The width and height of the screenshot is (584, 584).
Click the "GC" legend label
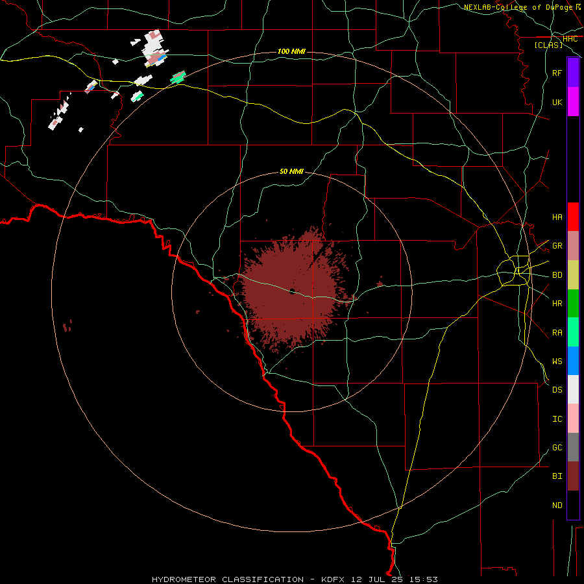click(x=557, y=447)
